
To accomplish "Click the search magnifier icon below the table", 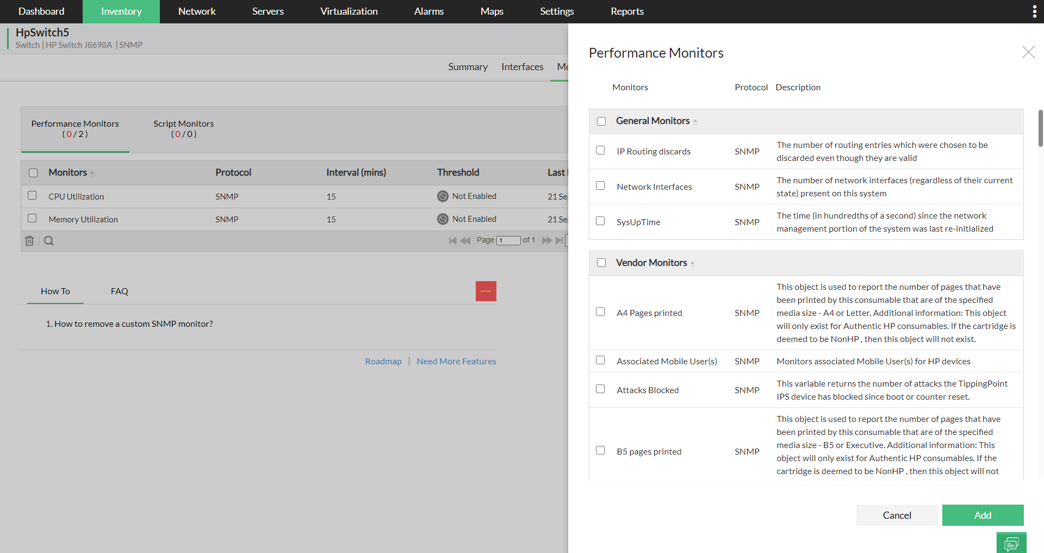I will pos(49,241).
